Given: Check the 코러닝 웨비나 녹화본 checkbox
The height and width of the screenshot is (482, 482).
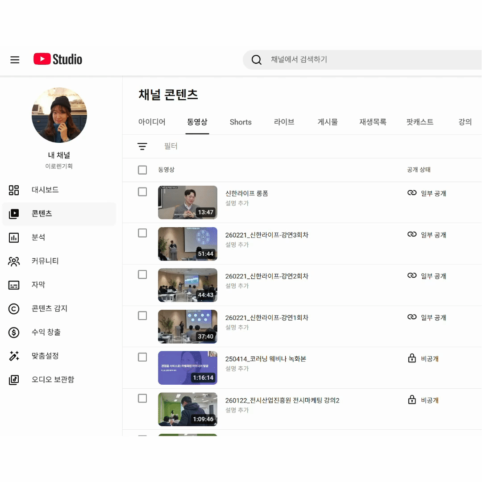Looking at the screenshot, I should click(x=142, y=357).
